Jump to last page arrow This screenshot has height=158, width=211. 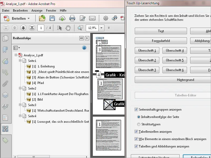(32, 28)
